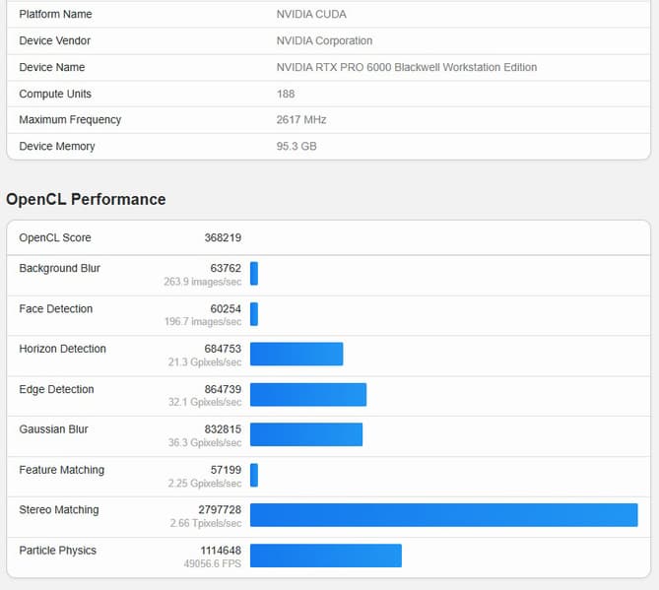Image resolution: width=659 pixels, height=590 pixels.
Task: Click the Edge Detection performance bar
Action: pos(307,394)
